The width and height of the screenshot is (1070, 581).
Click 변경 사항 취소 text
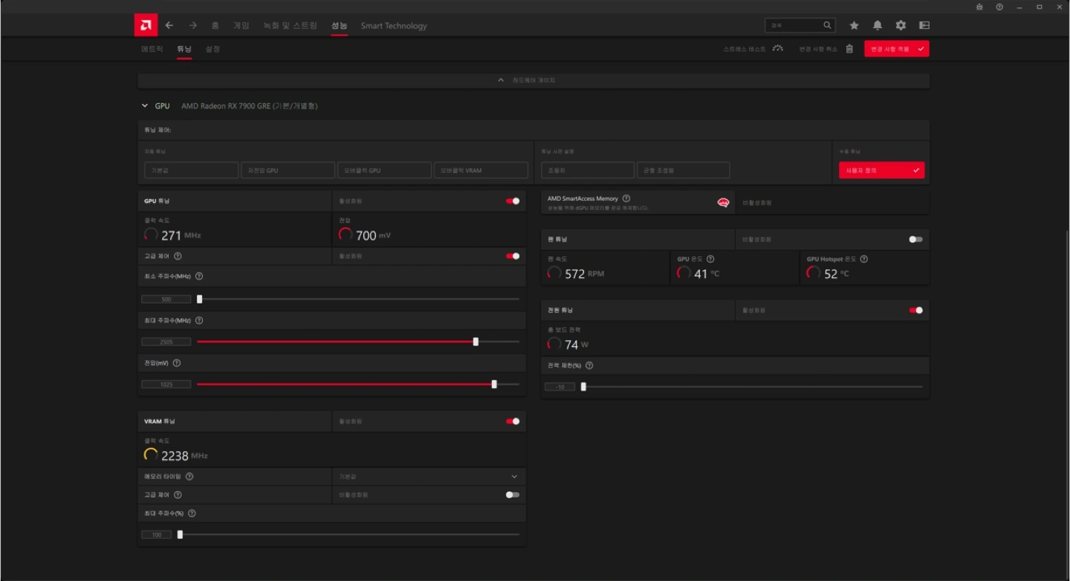coord(818,49)
